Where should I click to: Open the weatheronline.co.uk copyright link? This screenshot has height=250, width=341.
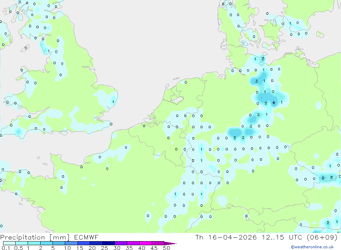click(x=312, y=247)
